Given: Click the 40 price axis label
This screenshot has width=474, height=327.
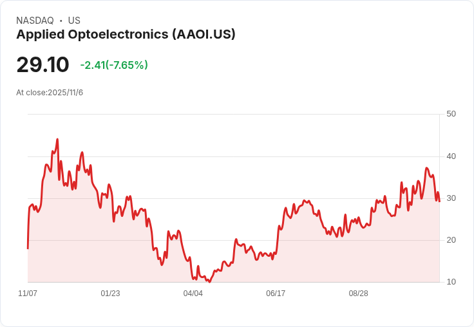Looking at the screenshot, I should pos(451,156).
